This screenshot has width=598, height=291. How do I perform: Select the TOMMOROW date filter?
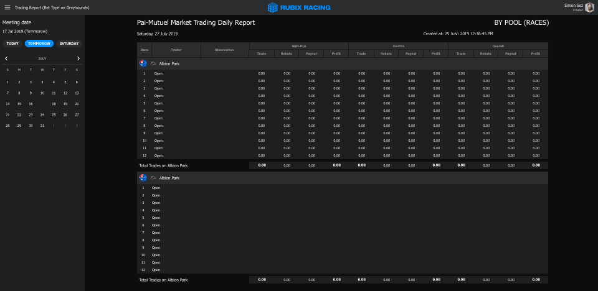pos(39,44)
